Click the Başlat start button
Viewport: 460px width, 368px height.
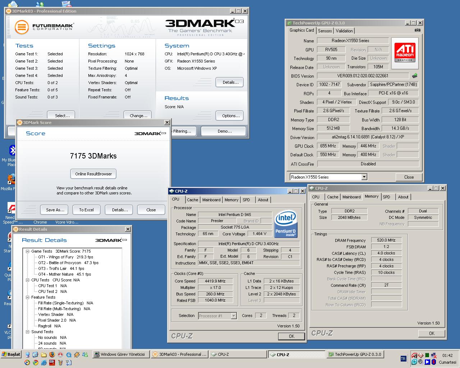click(x=11, y=354)
